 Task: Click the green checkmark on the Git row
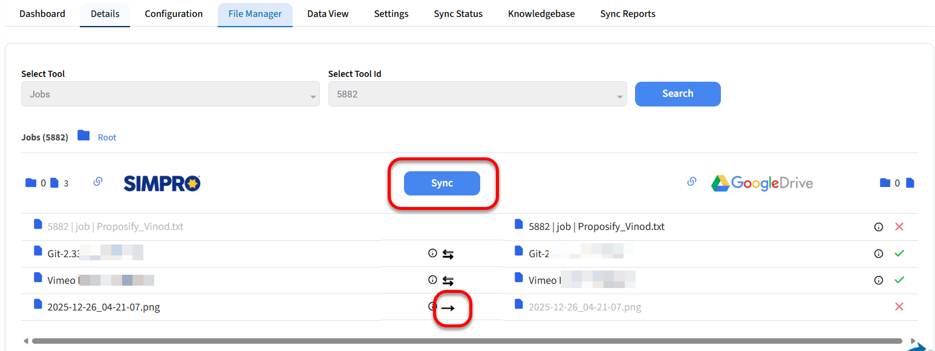[899, 254]
